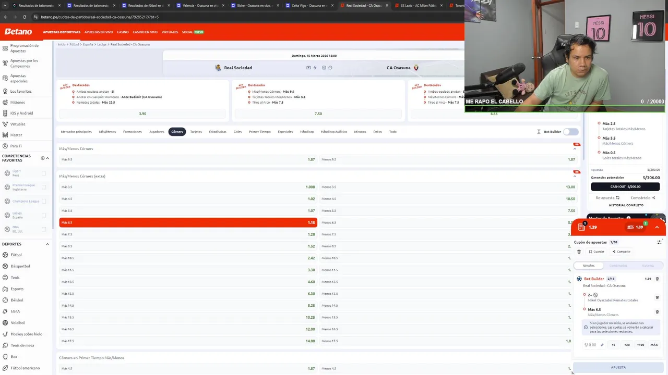Open the match chat bubble icon
Image resolution: width=668 pixels, height=375 pixels.
(330, 68)
